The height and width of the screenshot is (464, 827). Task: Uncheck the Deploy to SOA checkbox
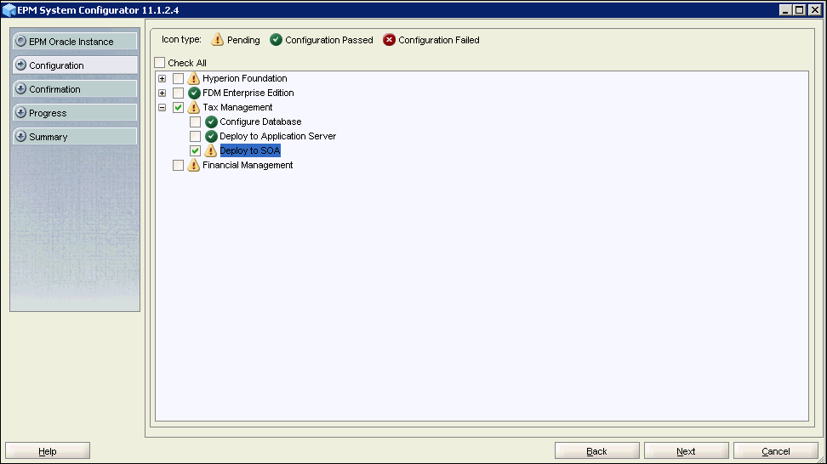[x=195, y=150]
